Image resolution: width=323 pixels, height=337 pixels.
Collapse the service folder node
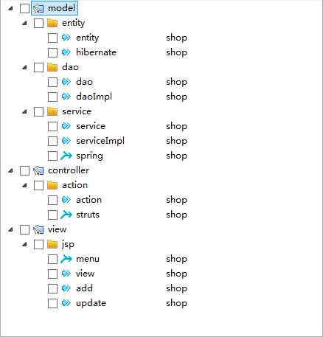coord(24,111)
